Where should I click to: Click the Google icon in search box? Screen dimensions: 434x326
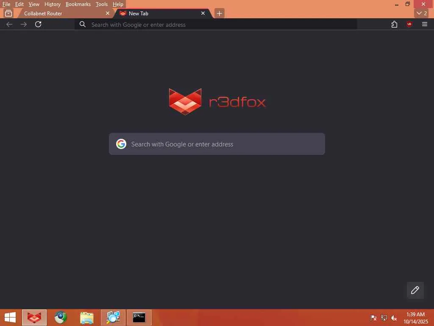[x=121, y=144]
